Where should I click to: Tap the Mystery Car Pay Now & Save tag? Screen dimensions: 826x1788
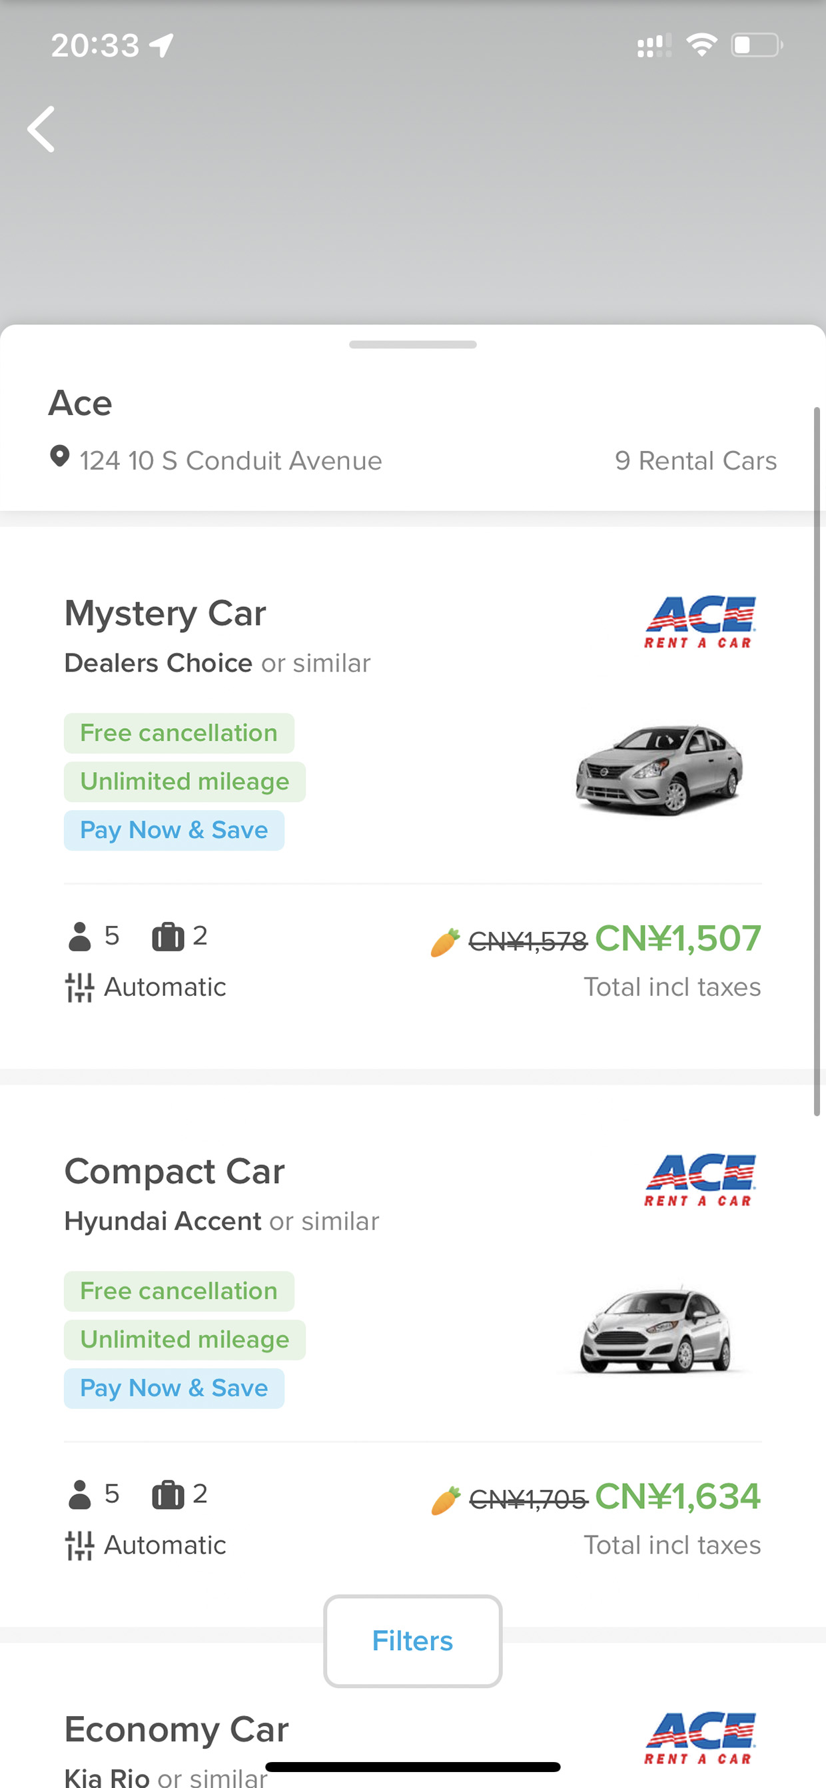[x=175, y=830]
